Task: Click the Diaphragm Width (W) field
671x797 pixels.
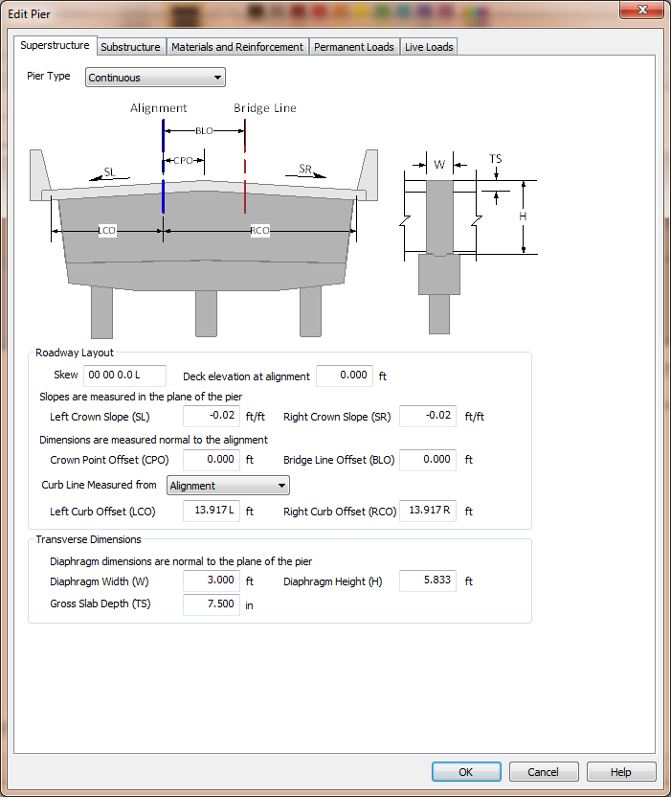Action: (211, 581)
